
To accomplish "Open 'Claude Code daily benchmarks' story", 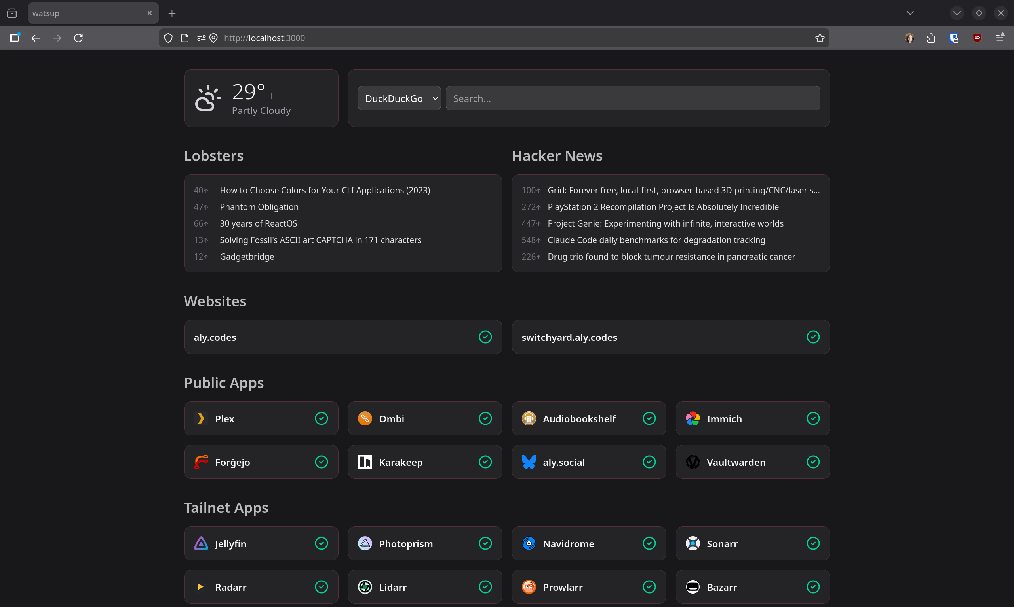I will click(x=656, y=240).
